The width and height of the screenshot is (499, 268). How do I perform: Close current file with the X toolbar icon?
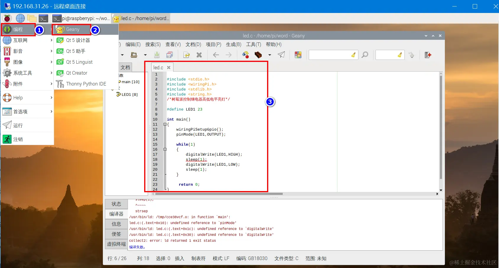tap(199, 55)
